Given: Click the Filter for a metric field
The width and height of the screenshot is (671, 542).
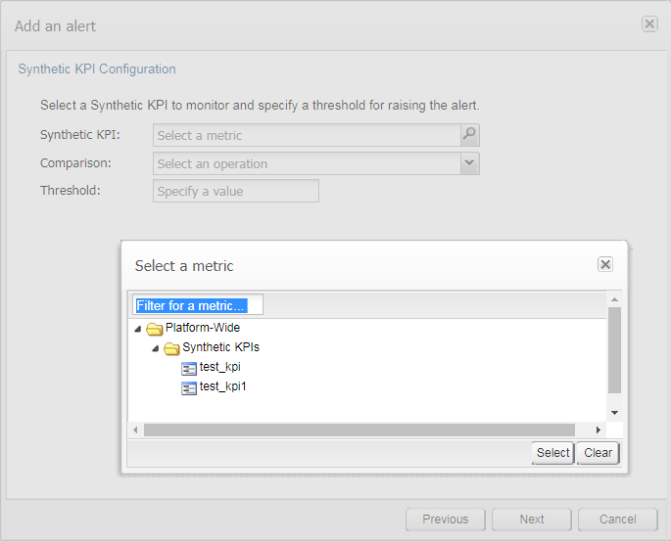Looking at the screenshot, I should coord(197,305).
